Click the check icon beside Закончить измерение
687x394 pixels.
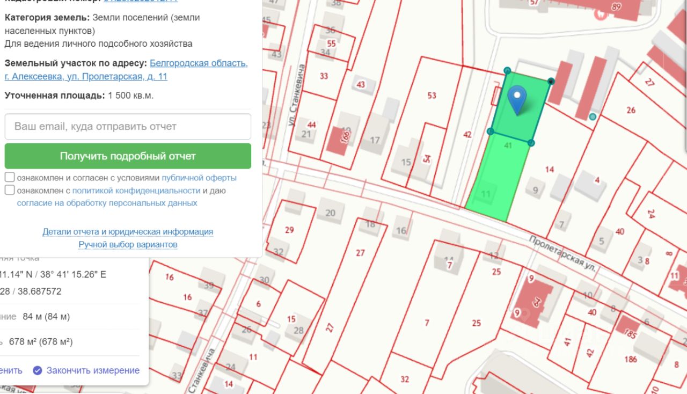[x=37, y=370]
